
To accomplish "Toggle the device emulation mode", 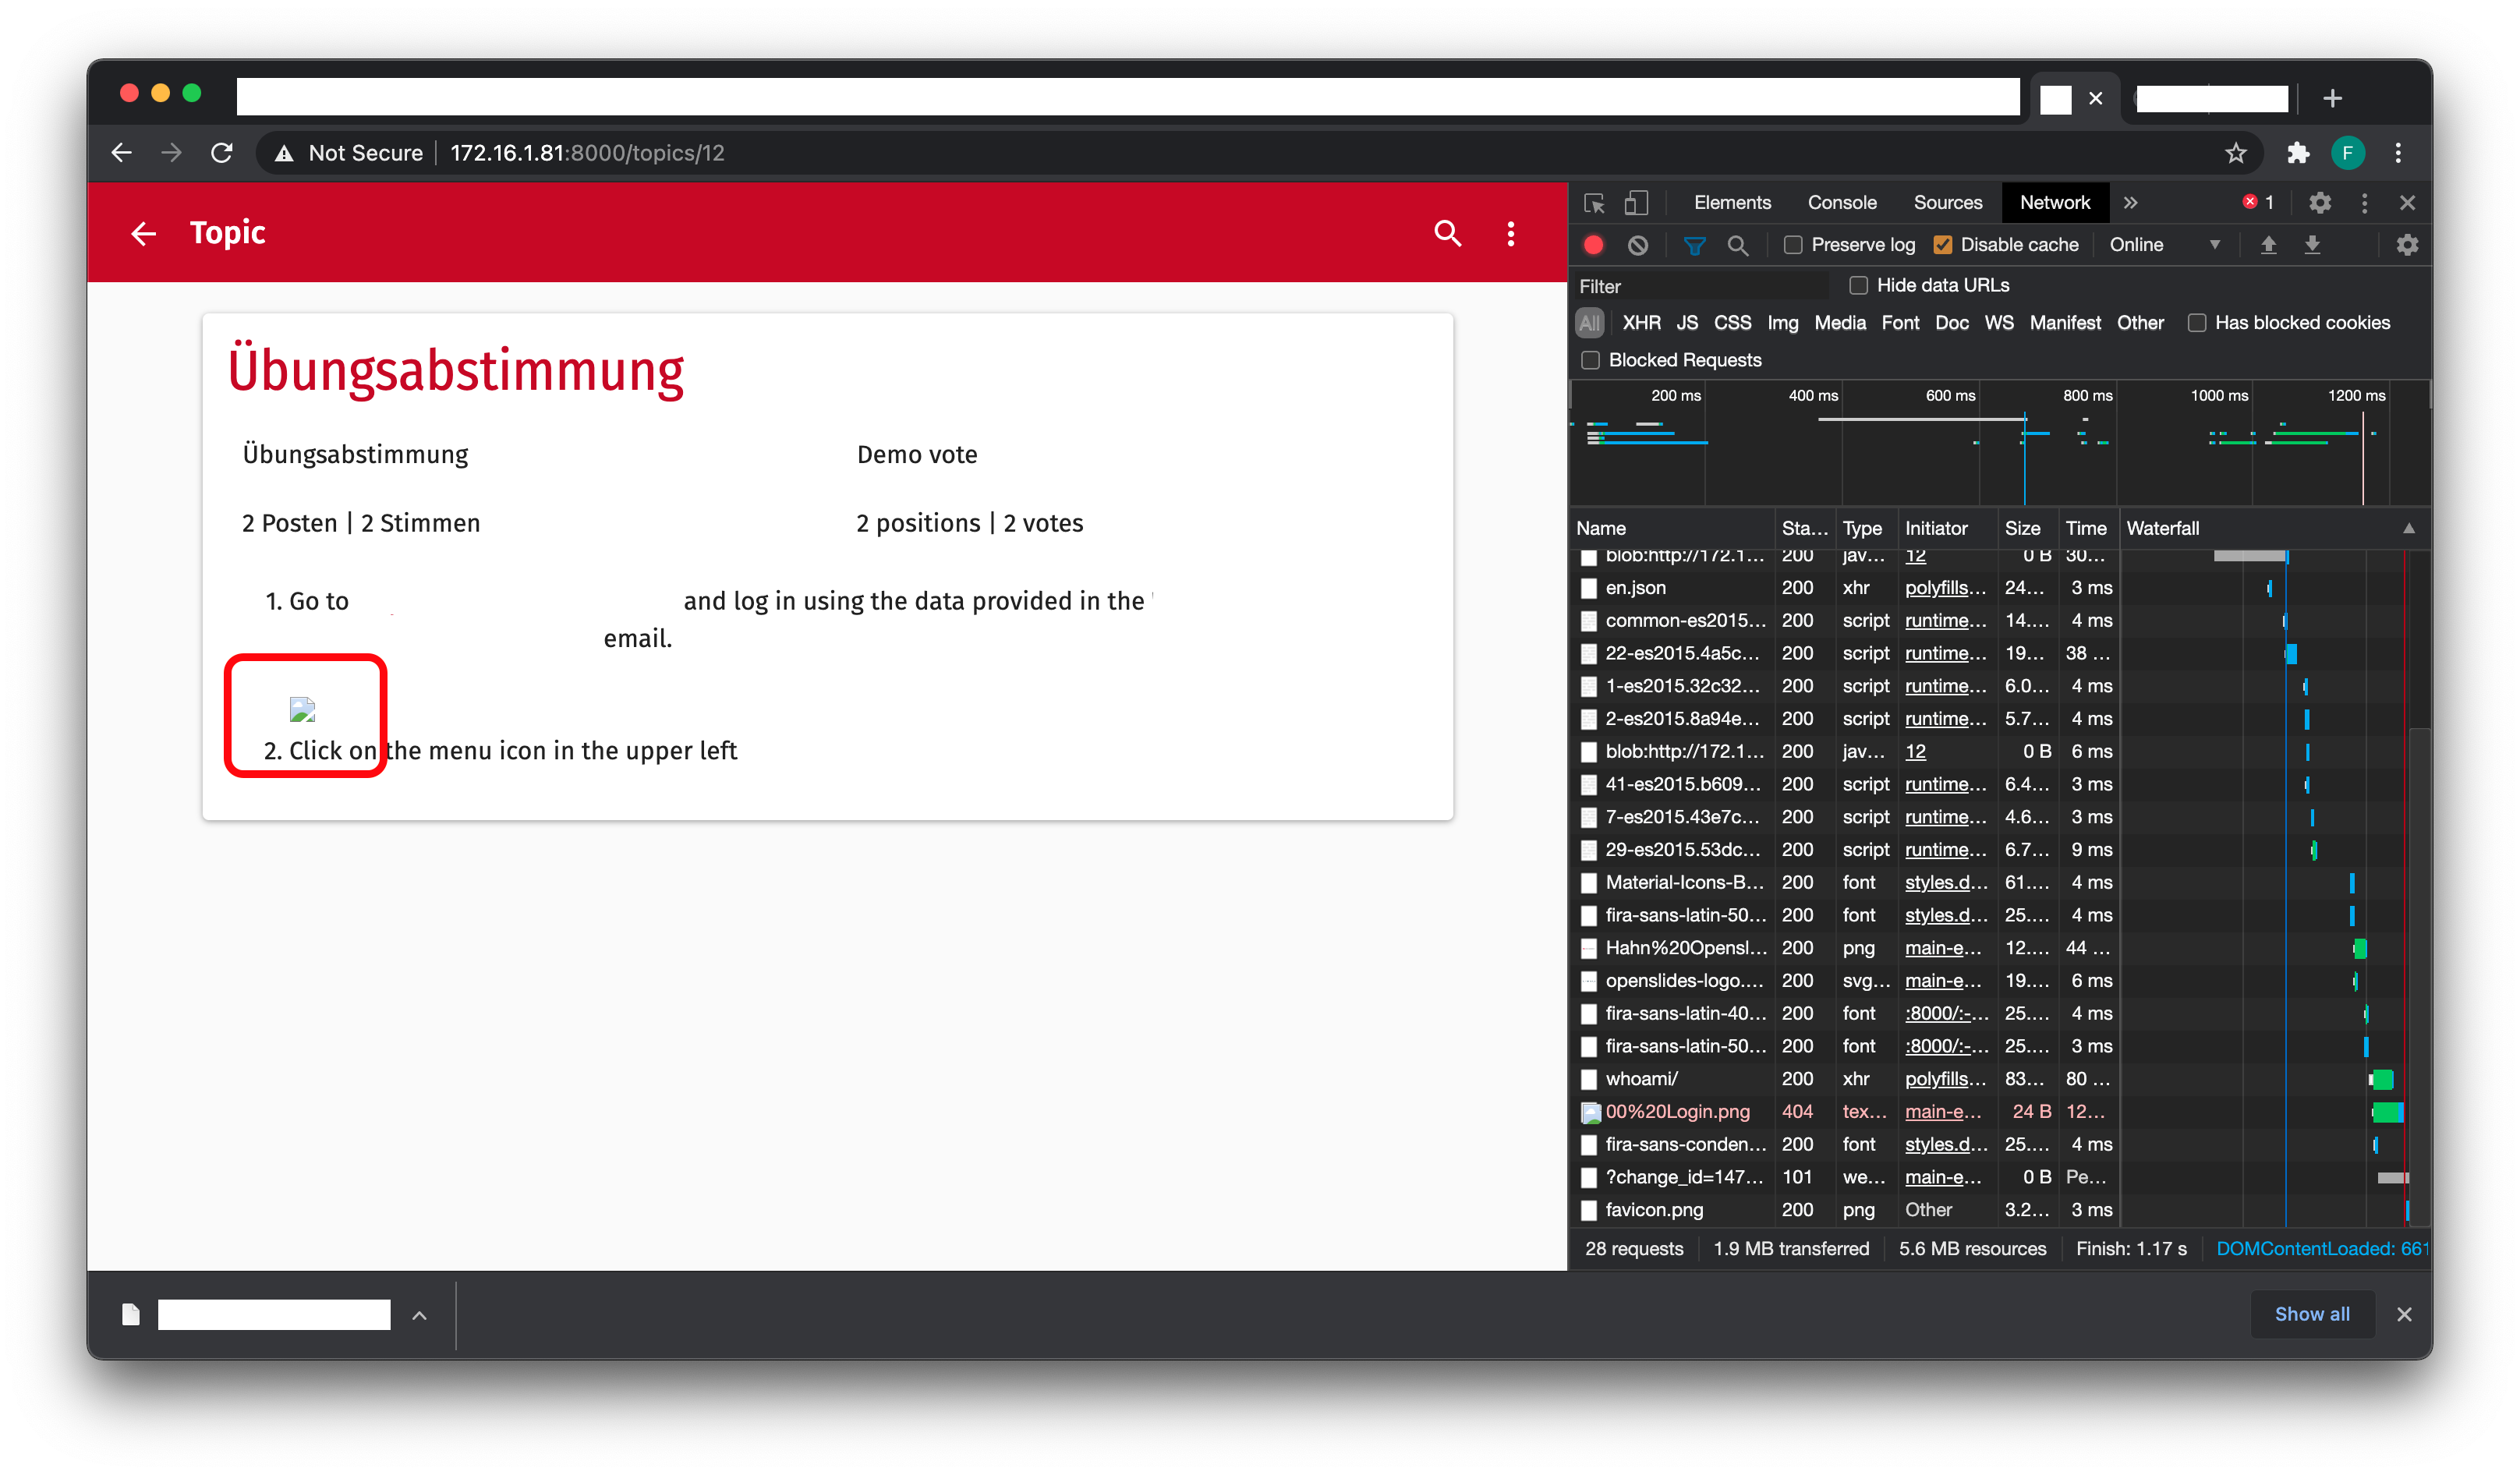I will tap(1637, 202).
